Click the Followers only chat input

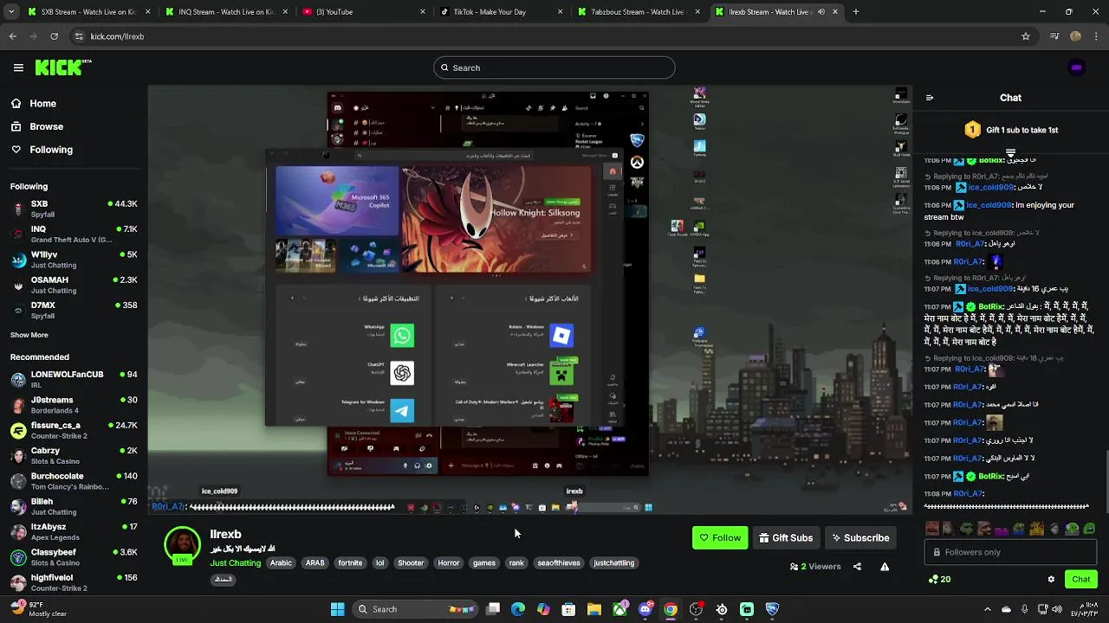point(1010,552)
